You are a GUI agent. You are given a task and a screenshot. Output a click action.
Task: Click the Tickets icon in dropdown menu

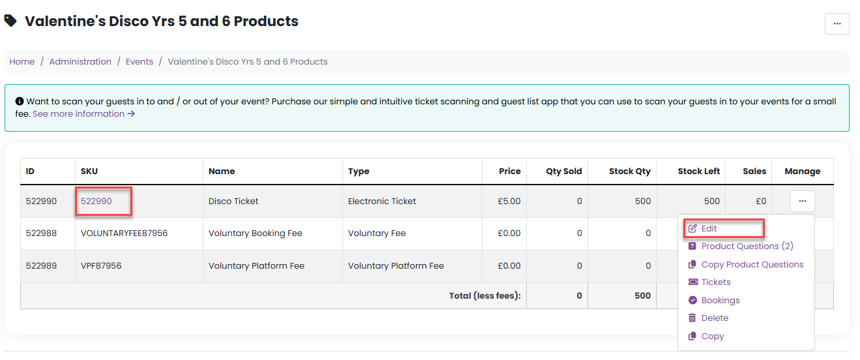[x=692, y=282]
